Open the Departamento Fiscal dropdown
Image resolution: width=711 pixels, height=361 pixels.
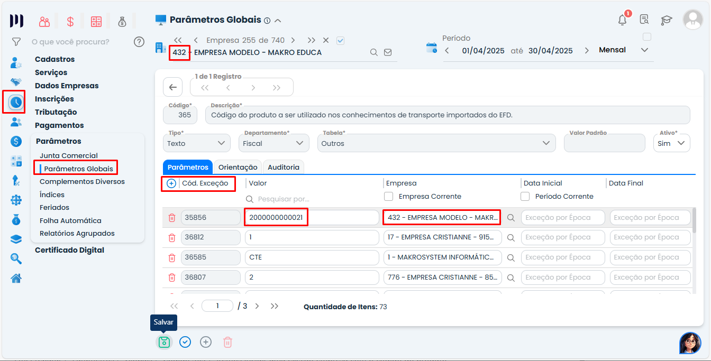(x=274, y=143)
